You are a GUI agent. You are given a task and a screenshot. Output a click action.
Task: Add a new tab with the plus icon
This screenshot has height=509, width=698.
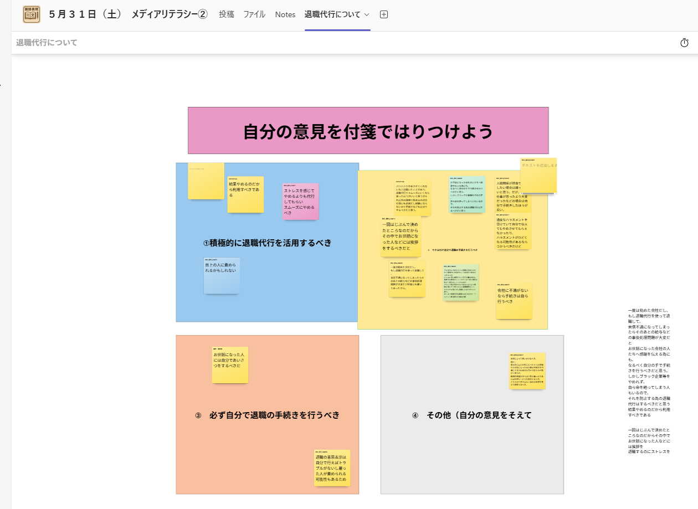point(384,15)
